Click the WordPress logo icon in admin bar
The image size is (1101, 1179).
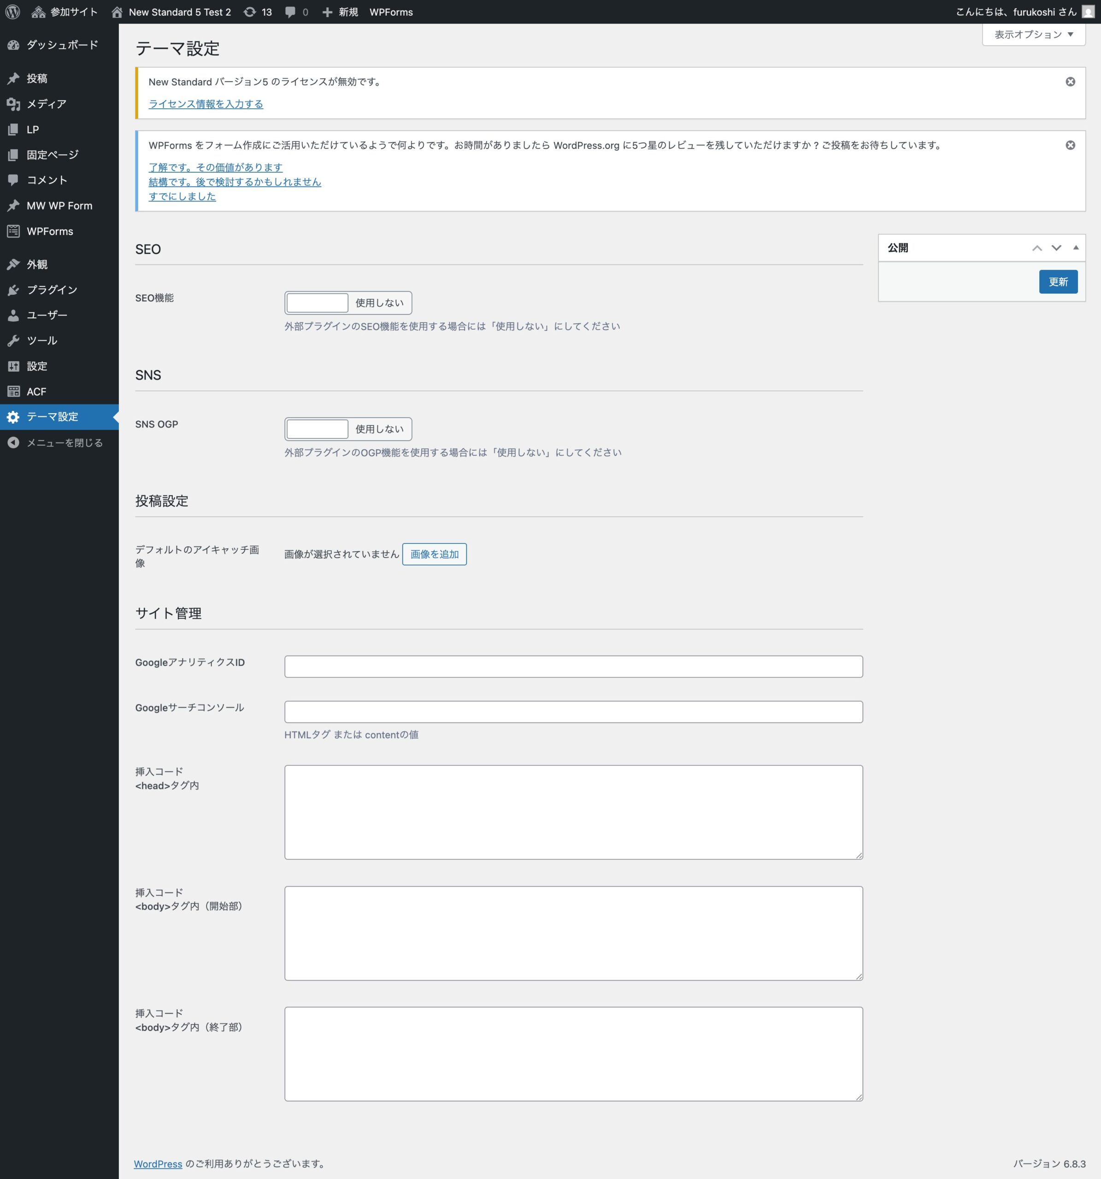12,12
